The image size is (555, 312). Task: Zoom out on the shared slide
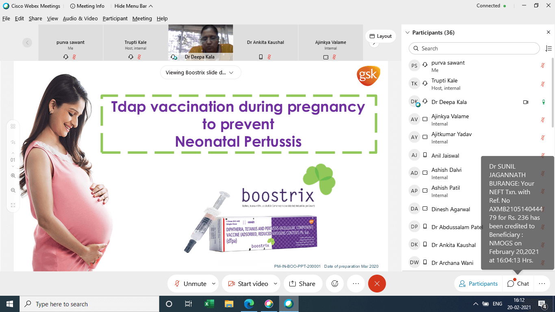[13, 191]
